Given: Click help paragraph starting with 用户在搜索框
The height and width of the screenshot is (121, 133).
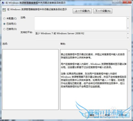Looking at the screenshot, I should point(93,66).
